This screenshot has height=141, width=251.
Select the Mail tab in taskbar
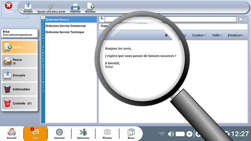coord(36,134)
